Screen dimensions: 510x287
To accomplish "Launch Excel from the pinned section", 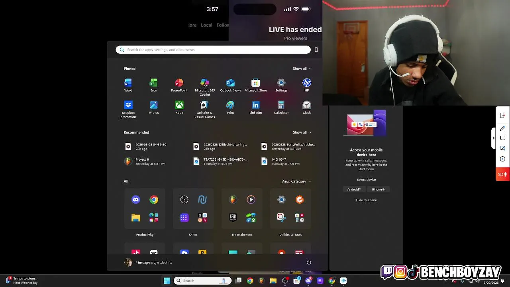I will pyautogui.click(x=153, y=85).
